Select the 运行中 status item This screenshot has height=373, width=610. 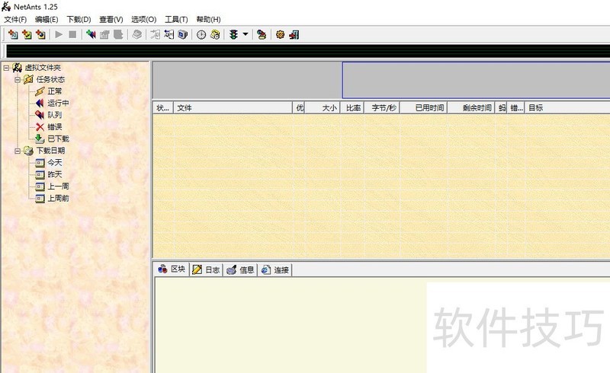point(59,103)
